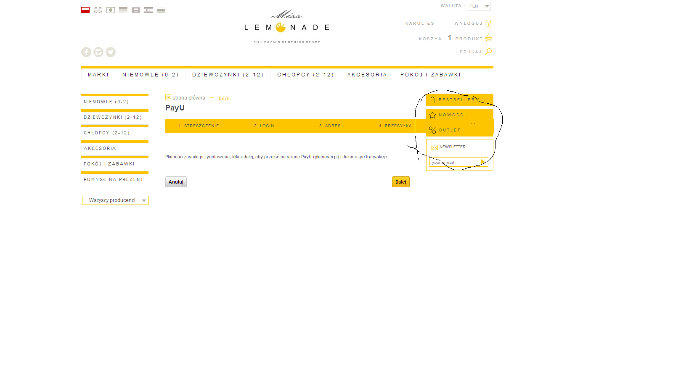Go to step 1. STRESZCZENIE
This screenshot has height=378, width=673.
(199, 126)
